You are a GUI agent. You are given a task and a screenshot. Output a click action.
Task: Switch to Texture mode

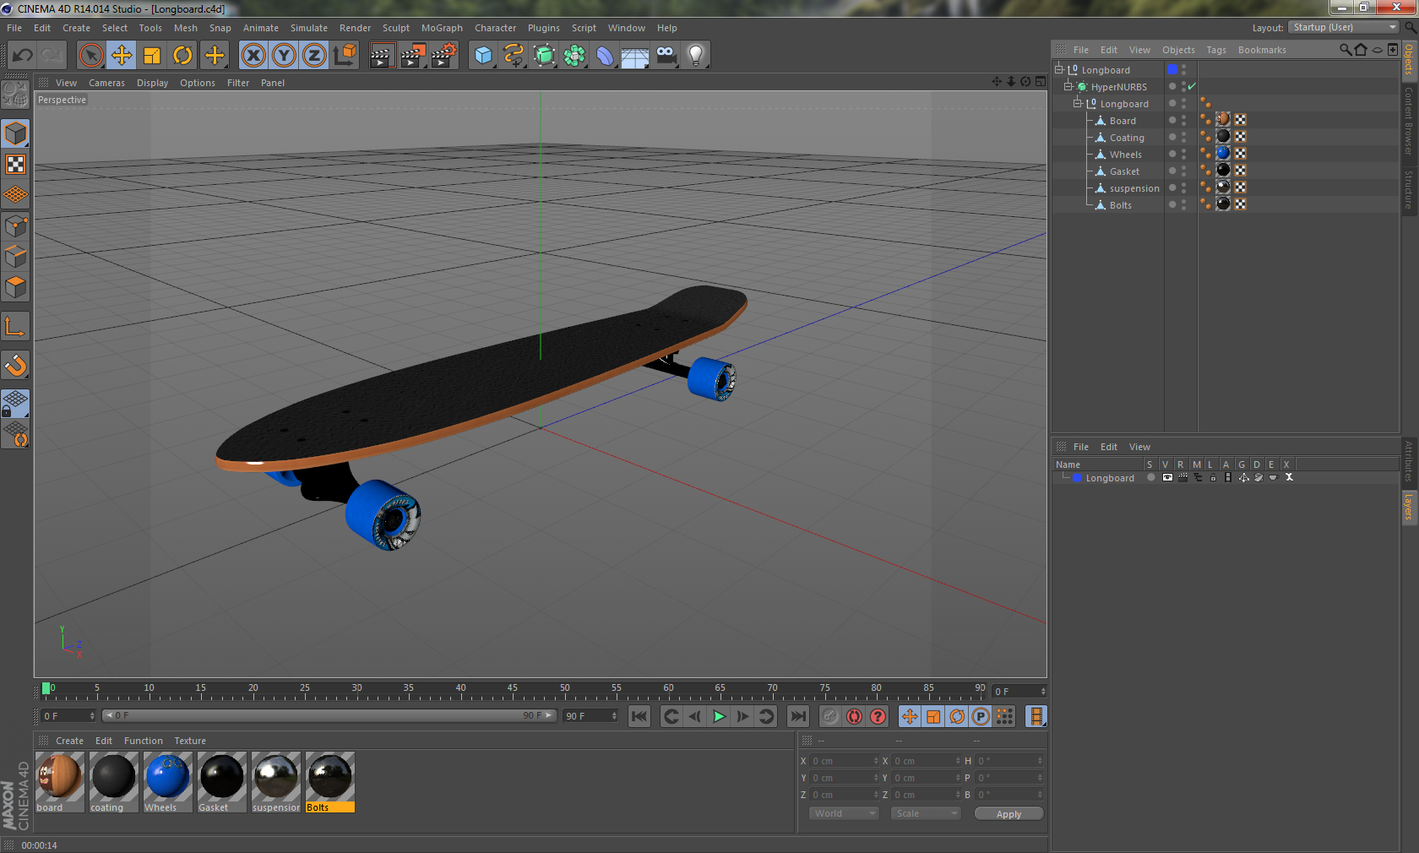pos(15,164)
